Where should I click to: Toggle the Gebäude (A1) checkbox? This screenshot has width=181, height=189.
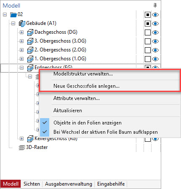tap(148, 24)
